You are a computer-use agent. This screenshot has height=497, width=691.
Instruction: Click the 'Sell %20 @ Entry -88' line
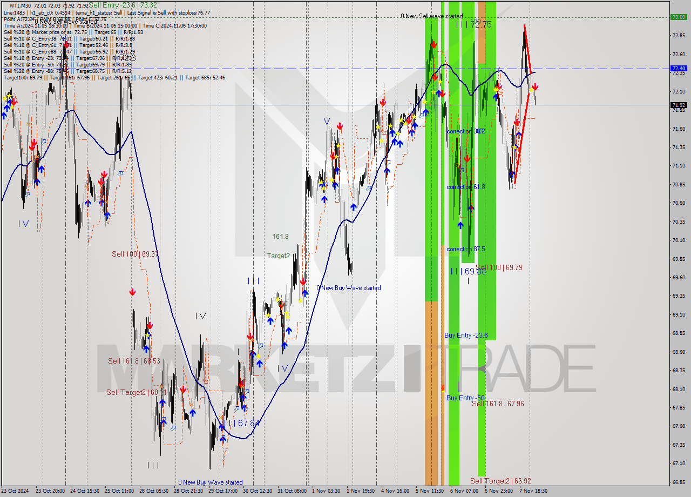[x=68, y=71]
